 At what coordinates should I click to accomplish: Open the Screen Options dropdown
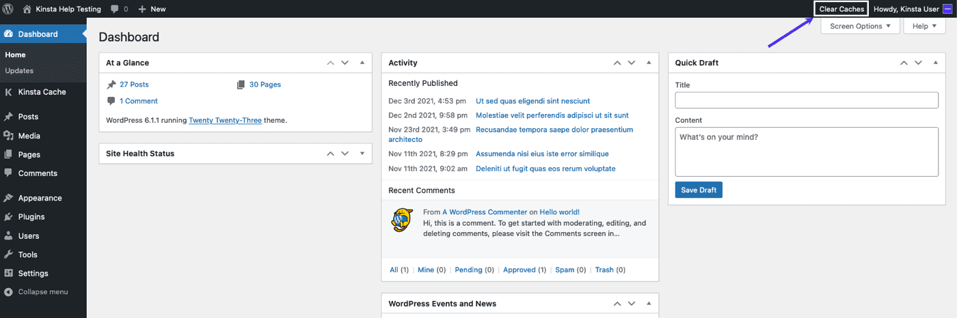(x=860, y=26)
